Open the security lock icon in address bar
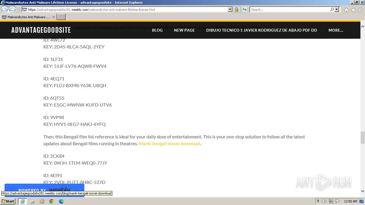This screenshot has width=365, height=205. (236, 9)
